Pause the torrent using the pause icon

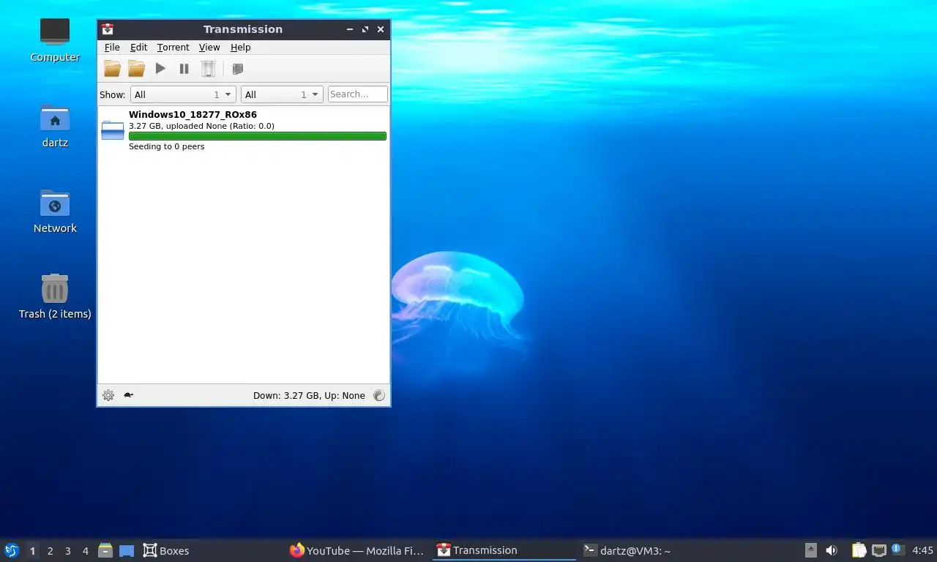coord(184,69)
